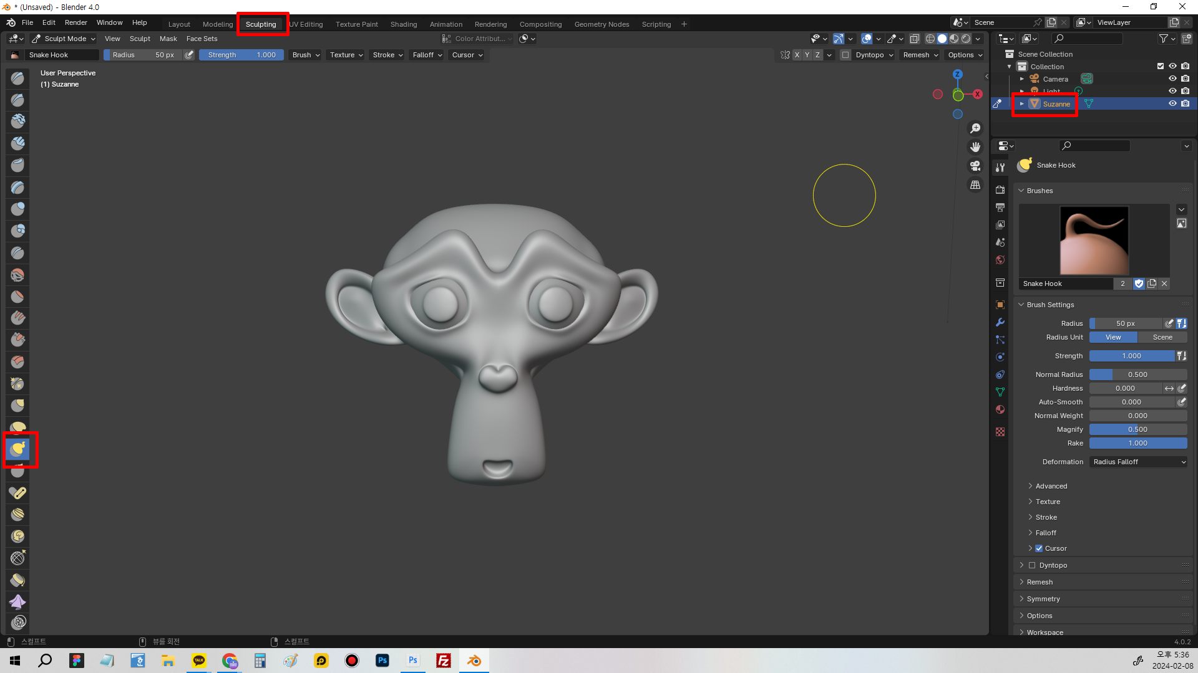Switch orthographic/perspective grid icon
The width and height of the screenshot is (1198, 673).
click(975, 185)
